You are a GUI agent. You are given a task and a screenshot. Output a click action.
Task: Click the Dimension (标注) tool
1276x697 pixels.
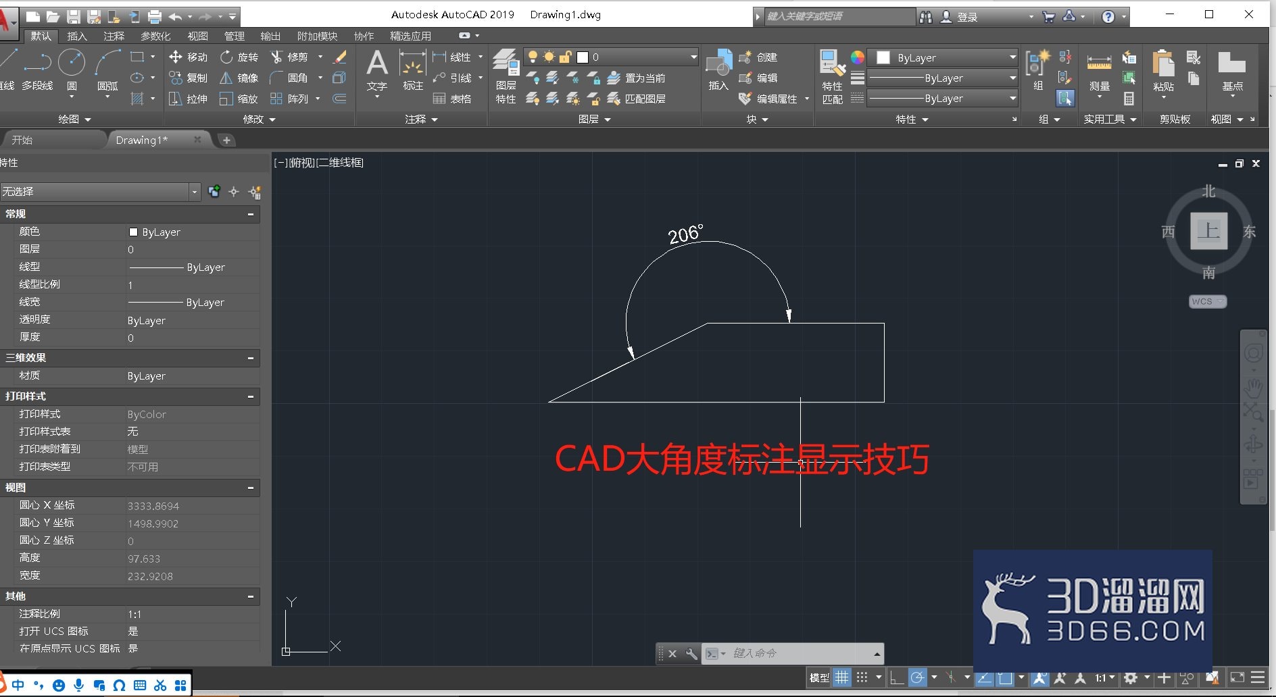412,71
